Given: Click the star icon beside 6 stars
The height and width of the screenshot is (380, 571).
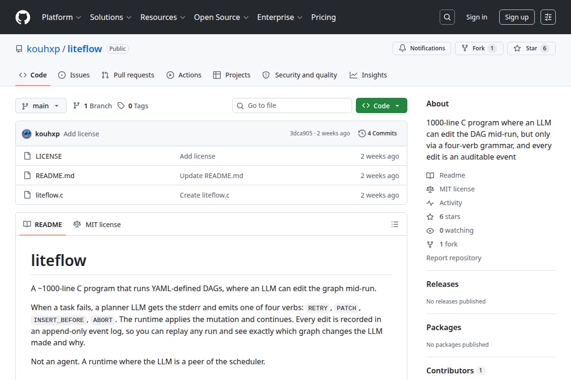Looking at the screenshot, I should pos(430,217).
